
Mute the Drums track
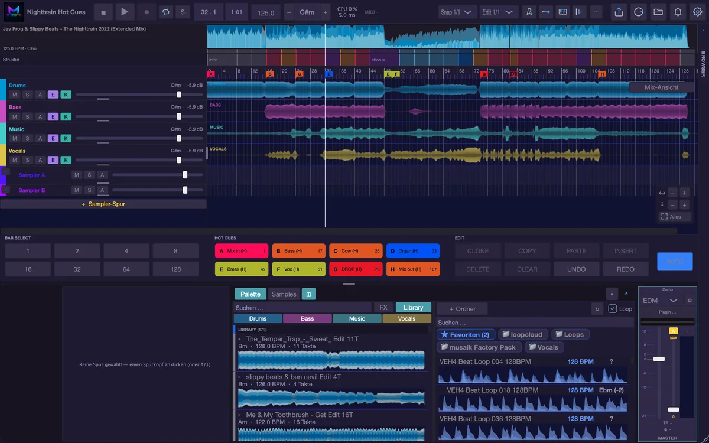pos(14,95)
